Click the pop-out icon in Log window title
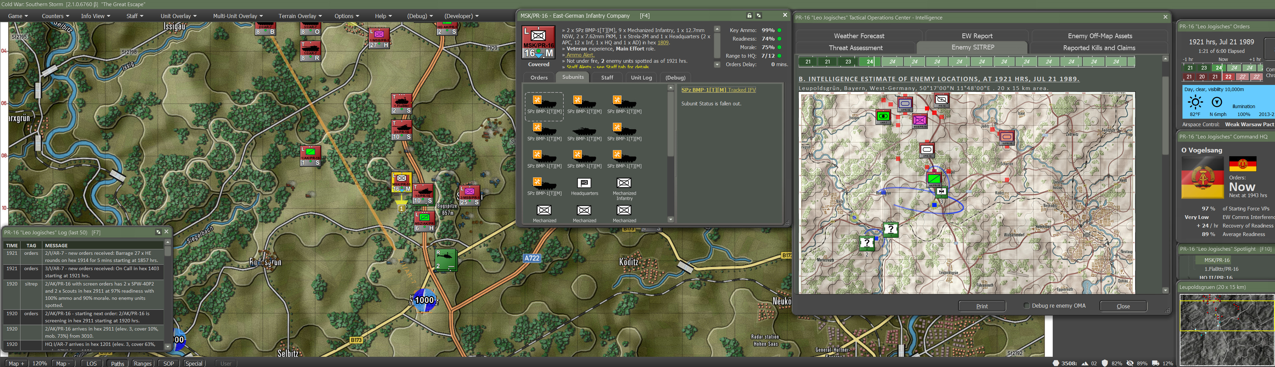Image resolution: width=1275 pixels, height=367 pixels. [x=158, y=232]
